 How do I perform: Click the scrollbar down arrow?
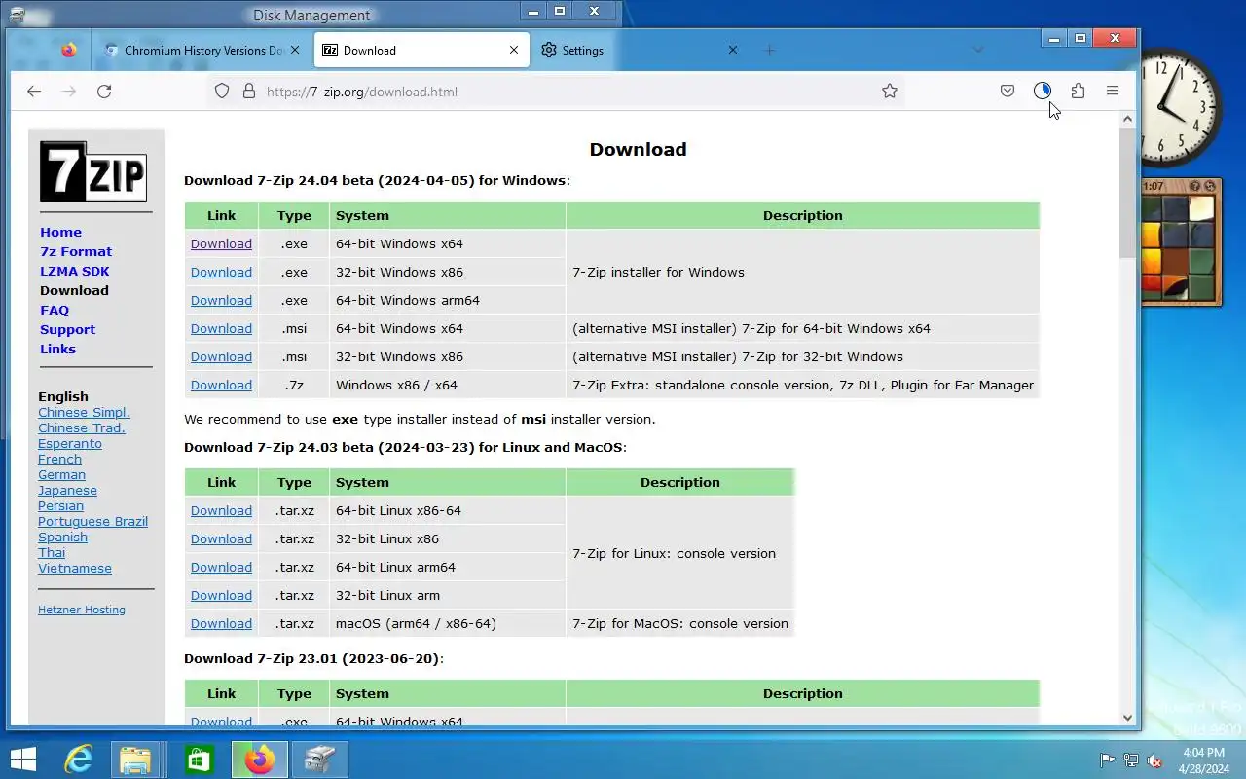click(1127, 717)
